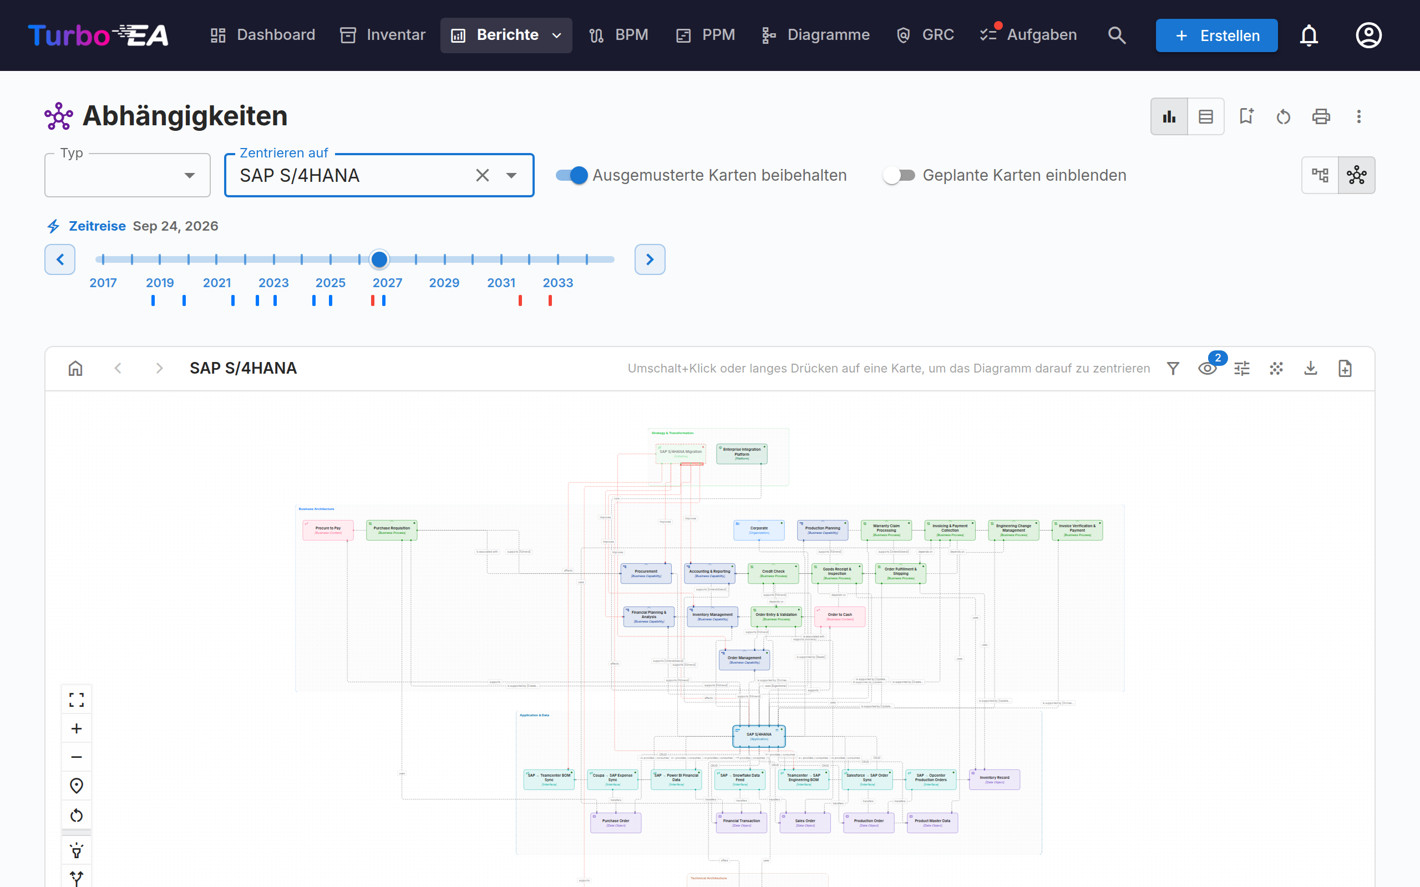Switch to table view
Viewport: 1420px width, 887px height.
click(x=1206, y=116)
